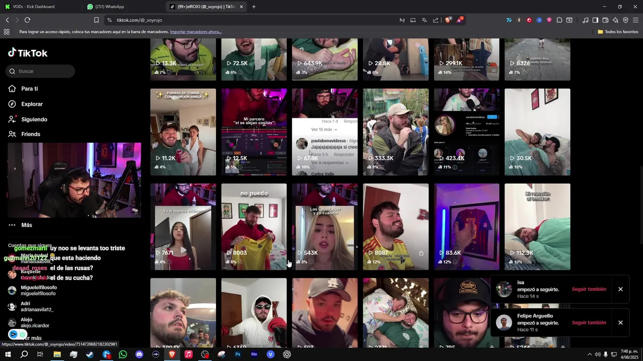
Task: Open a new browser tab
Action: (x=254, y=7)
